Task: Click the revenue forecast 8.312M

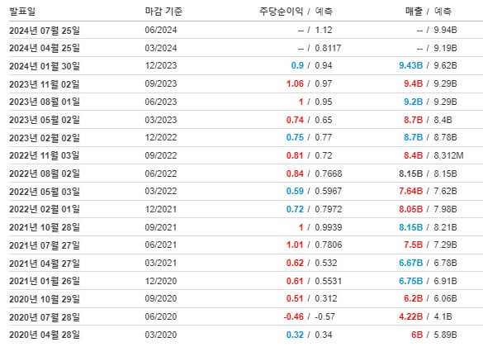Action: pyautogui.click(x=448, y=155)
